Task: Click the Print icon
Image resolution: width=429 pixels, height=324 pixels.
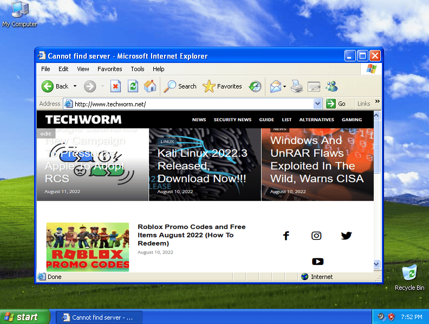Action: click(x=297, y=86)
